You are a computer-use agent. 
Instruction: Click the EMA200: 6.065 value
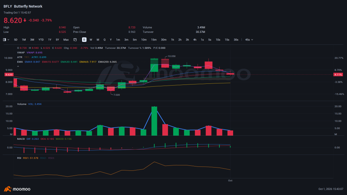(x=107, y=62)
